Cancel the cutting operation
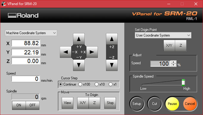 tap(190, 104)
